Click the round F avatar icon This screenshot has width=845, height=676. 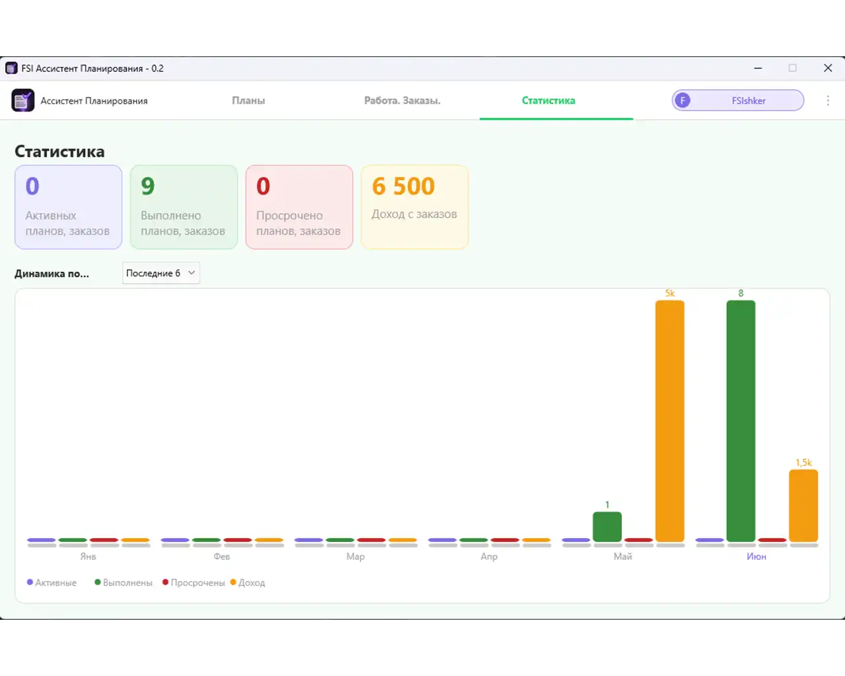pos(683,100)
